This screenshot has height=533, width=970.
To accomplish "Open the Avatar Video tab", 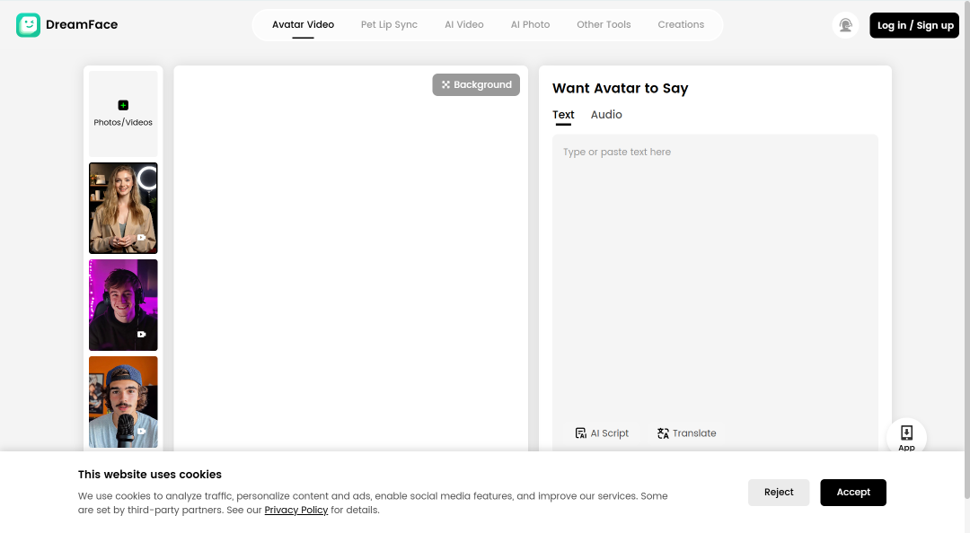I will (x=304, y=25).
